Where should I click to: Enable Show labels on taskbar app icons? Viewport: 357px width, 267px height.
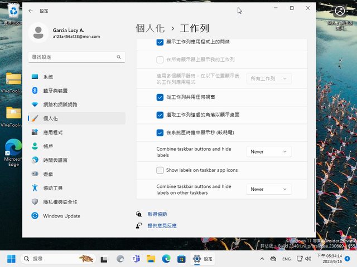click(160, 170)
